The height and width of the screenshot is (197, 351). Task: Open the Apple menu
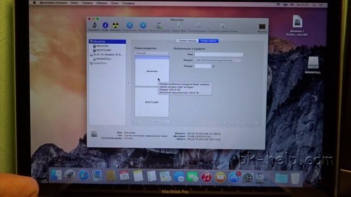(x=34, y=3)
